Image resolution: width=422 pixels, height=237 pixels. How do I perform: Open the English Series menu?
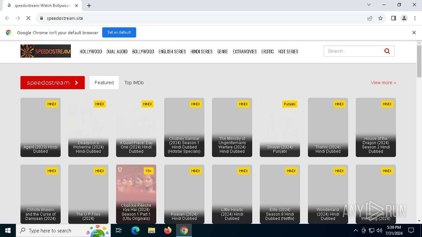172,52
